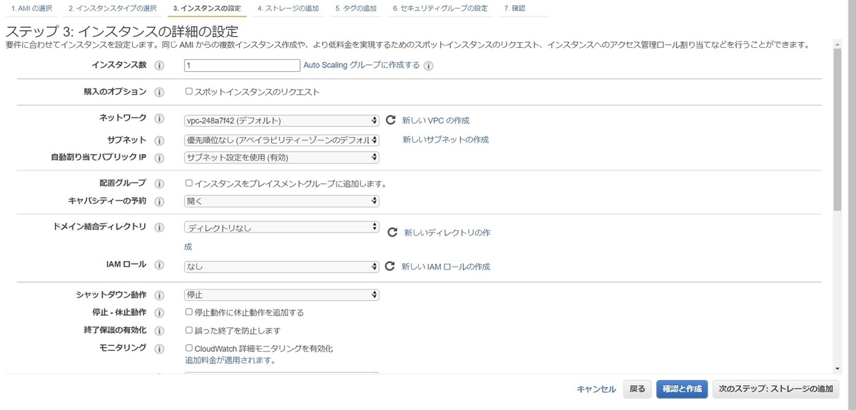Image resolution: width=856 pixels, height=410 pixels.
Task: Enable スポットインスタンスのリクエスト checkbox
Action: pyautogui.click(x=189, y=91)
